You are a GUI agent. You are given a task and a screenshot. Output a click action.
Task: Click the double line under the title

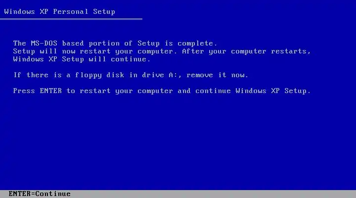click(71, 19)
